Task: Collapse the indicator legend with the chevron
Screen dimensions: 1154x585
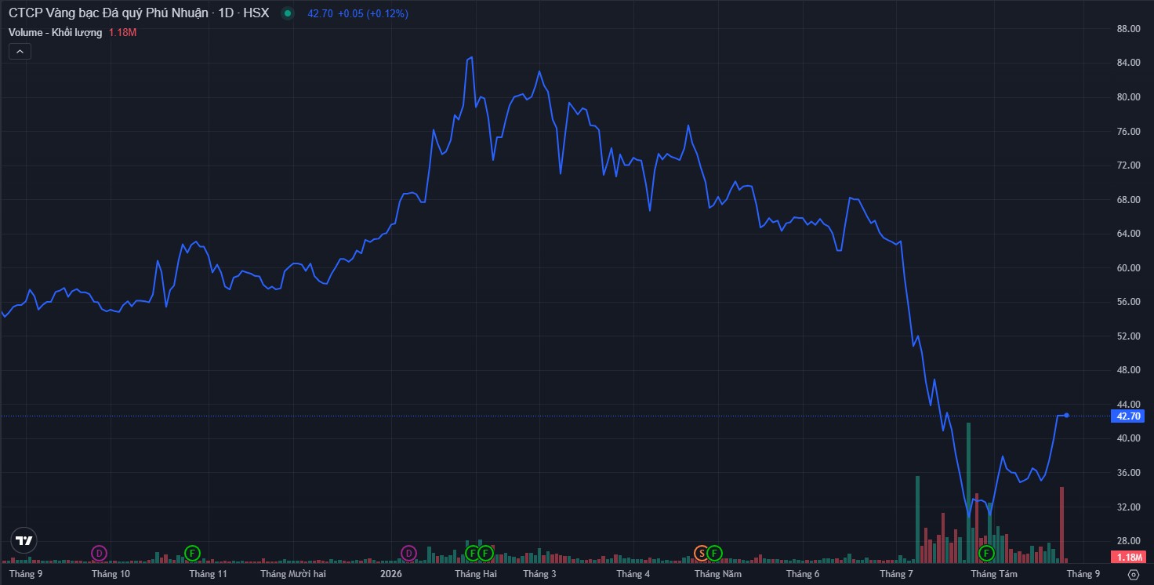Action: (x=20, y=52)
